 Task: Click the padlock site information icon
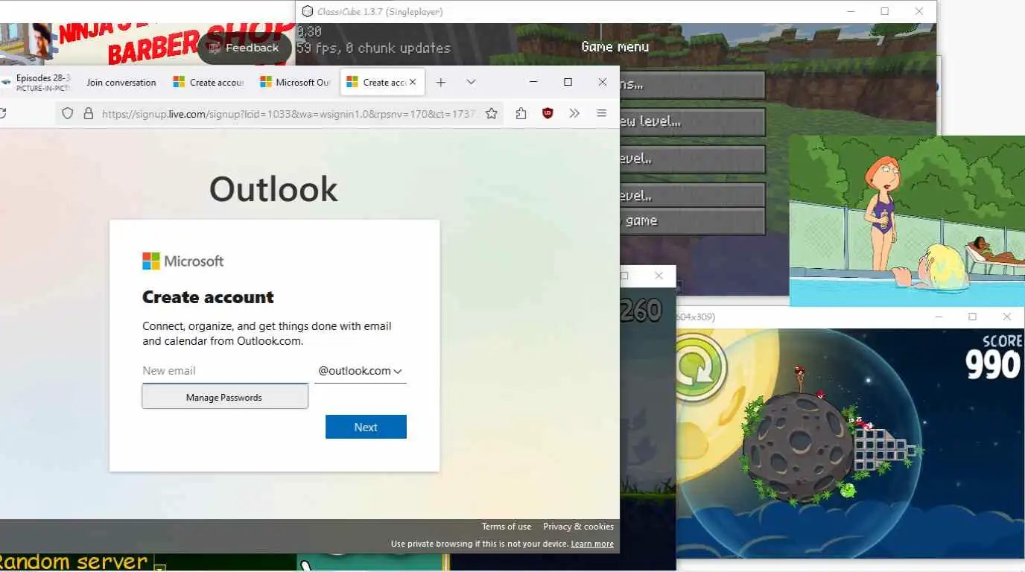(x=88, y=114)
